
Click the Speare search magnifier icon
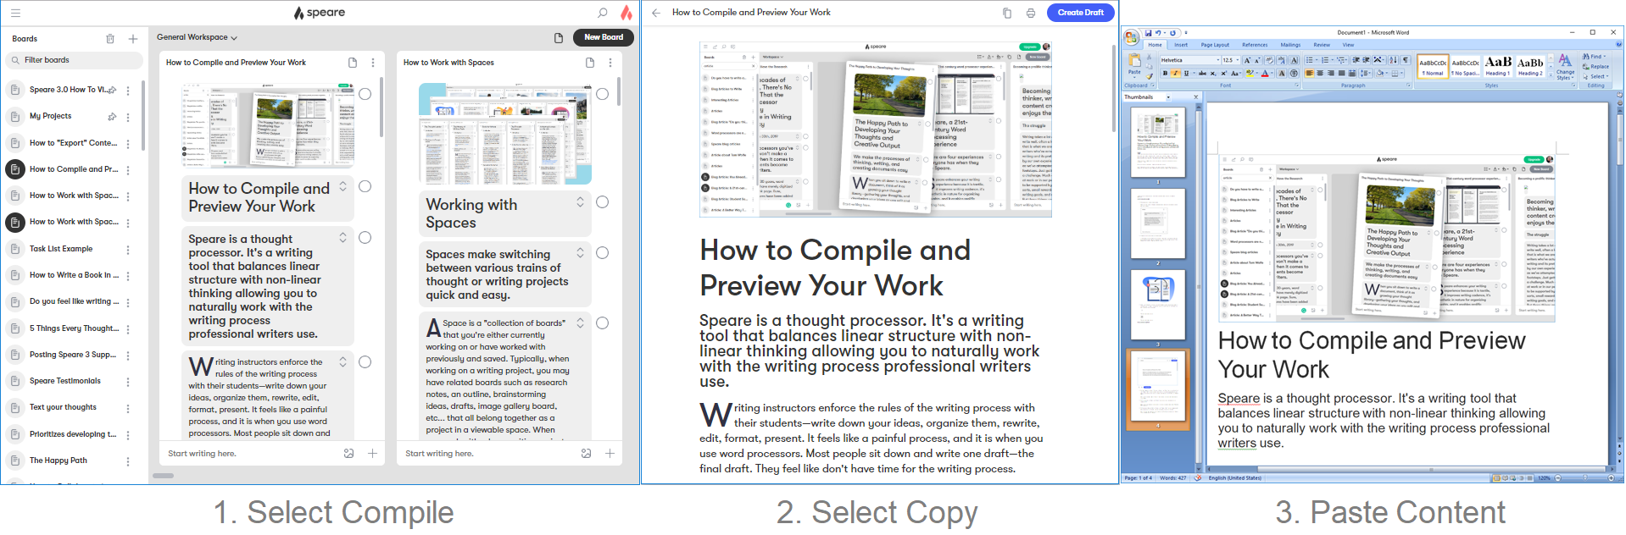602,13
